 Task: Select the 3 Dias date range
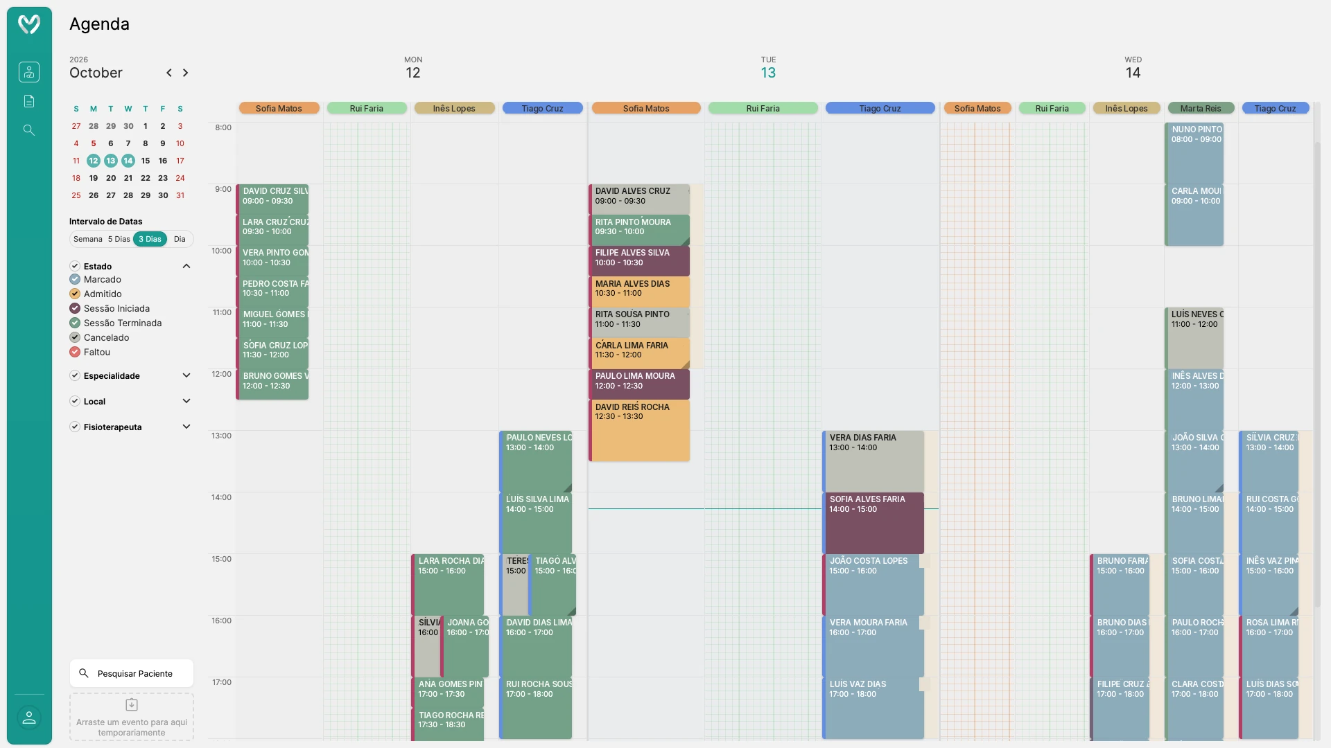pyautogui.click(x=150, y=240)
